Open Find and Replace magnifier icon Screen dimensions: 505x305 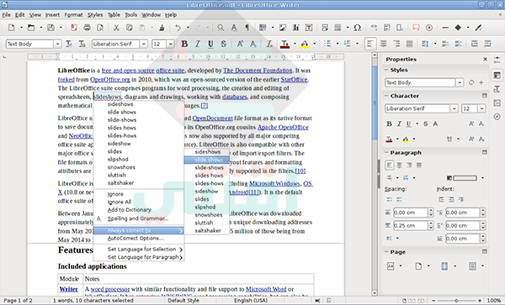point(221,28)
